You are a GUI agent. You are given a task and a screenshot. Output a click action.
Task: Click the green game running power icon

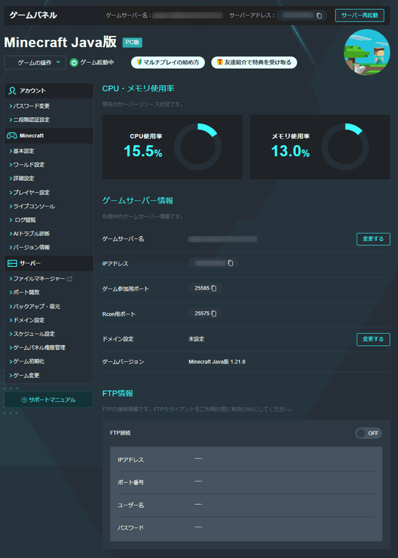(x=74, y=63)
